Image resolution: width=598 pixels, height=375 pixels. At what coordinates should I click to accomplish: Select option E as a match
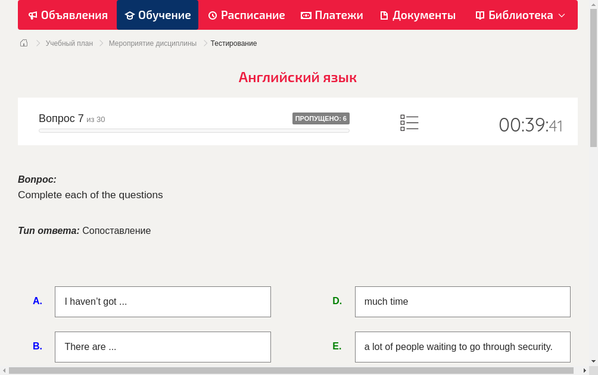(x=463, y=346)
